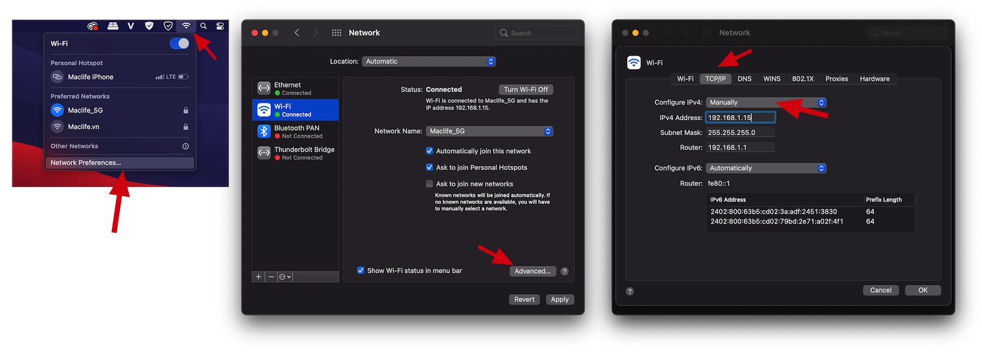The image size is (982, 353).
Task: Enable Ask to join new networks
Action: coord(429,184)
